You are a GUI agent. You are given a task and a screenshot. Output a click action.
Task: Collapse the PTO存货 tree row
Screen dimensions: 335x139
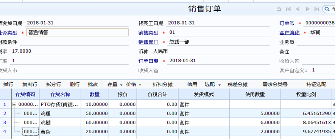[14, 104]
